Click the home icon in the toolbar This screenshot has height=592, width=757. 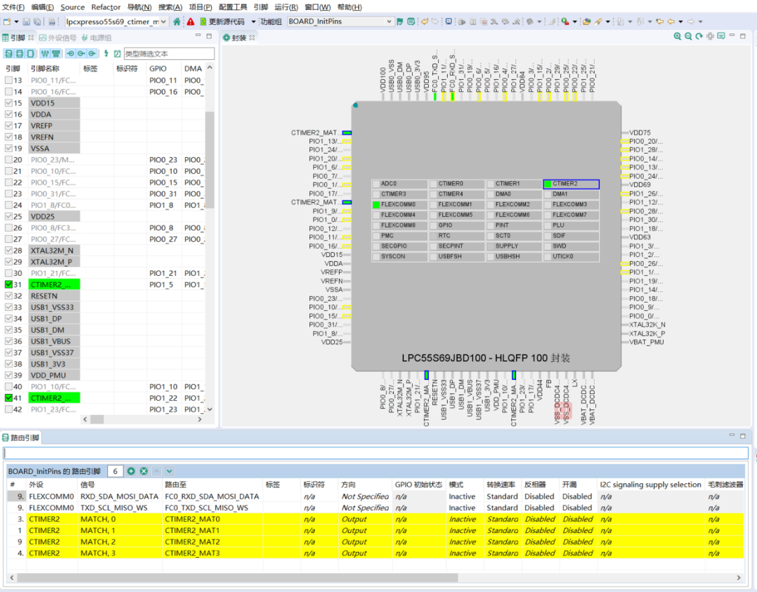pyautogui.click(x=177, y=21)
